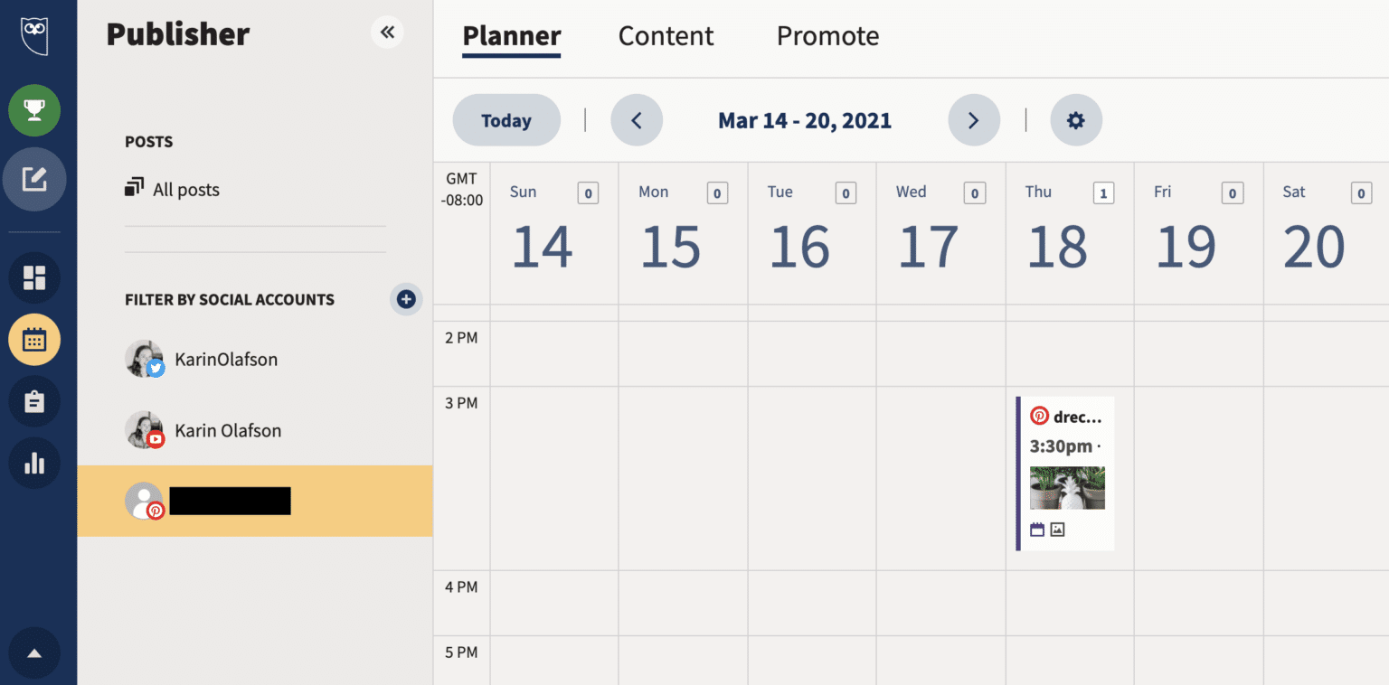Image resolution: width=1389 pixels, height=685 pixels.
Task: Select the green trophy achievements icon
Action: (34, 110)
